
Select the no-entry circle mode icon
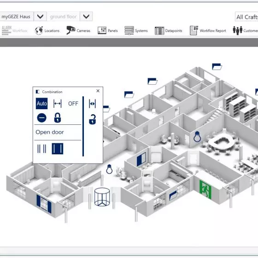pyautogui.click(x=42, y=118)
